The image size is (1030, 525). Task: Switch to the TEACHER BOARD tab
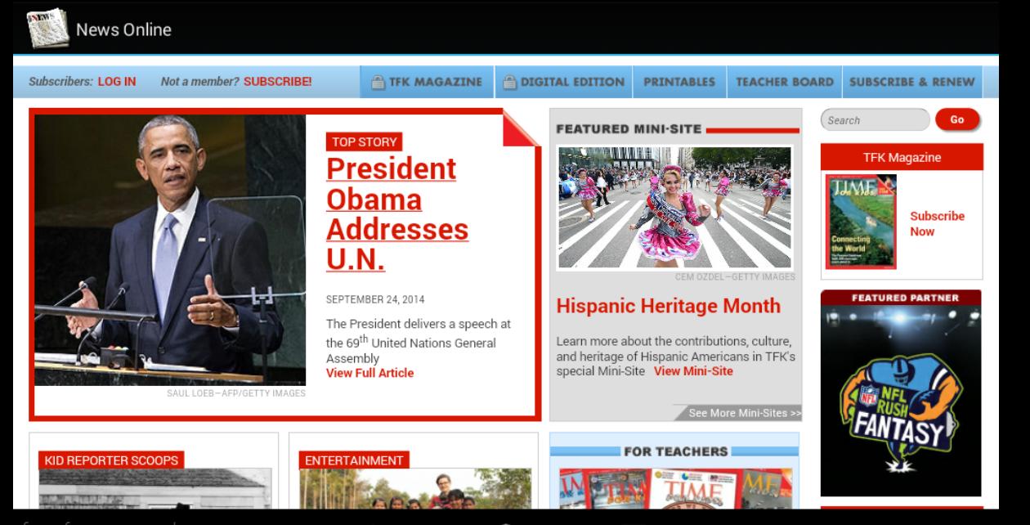(x=785, y=82)
